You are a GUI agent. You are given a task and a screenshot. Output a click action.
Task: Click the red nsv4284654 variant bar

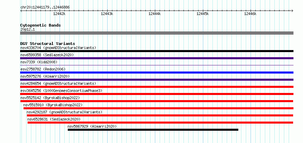[x=157, y=87]
